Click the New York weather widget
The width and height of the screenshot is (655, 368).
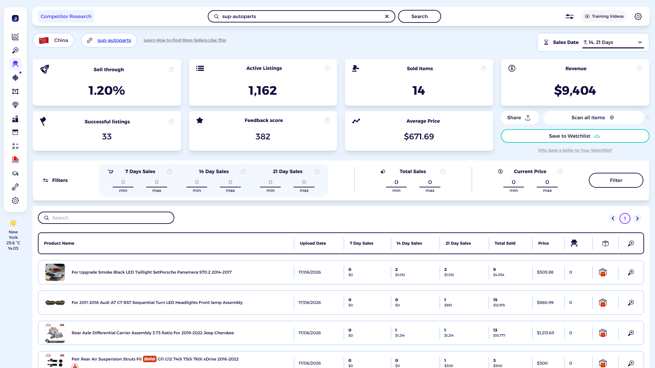pos(13,235)
